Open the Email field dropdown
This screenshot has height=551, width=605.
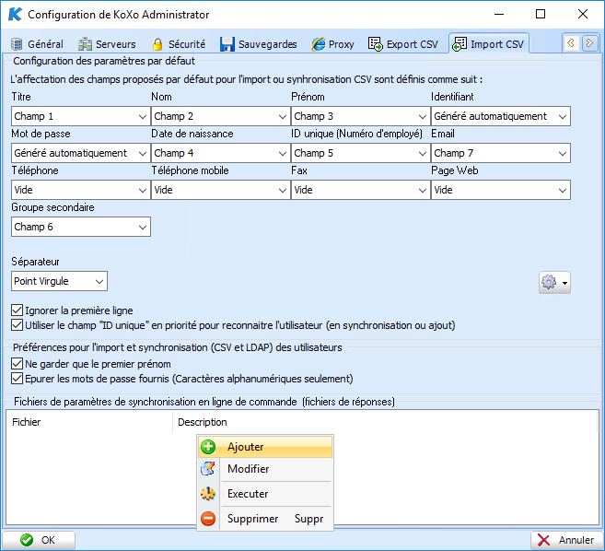pyautogui.click(x=500, y=153)
